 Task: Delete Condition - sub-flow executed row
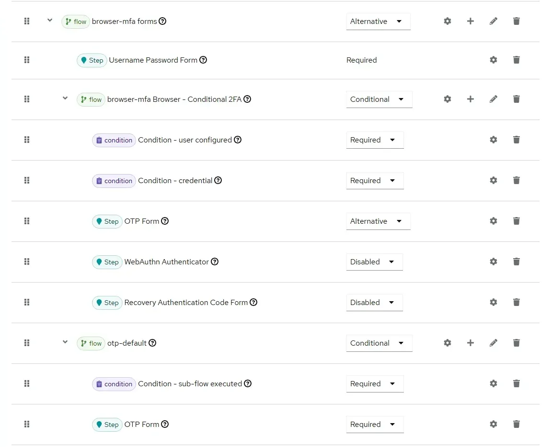click(517, 383)
